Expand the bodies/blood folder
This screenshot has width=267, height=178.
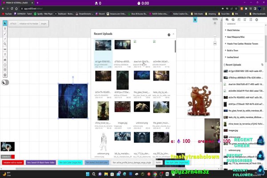tap(232, 57)
